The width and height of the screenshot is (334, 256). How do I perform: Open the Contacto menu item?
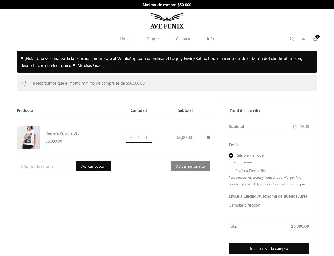[x=183, y=39]
